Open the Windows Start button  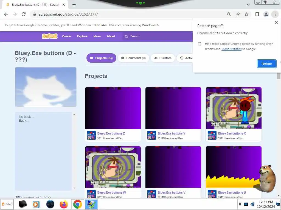(7, 204)
